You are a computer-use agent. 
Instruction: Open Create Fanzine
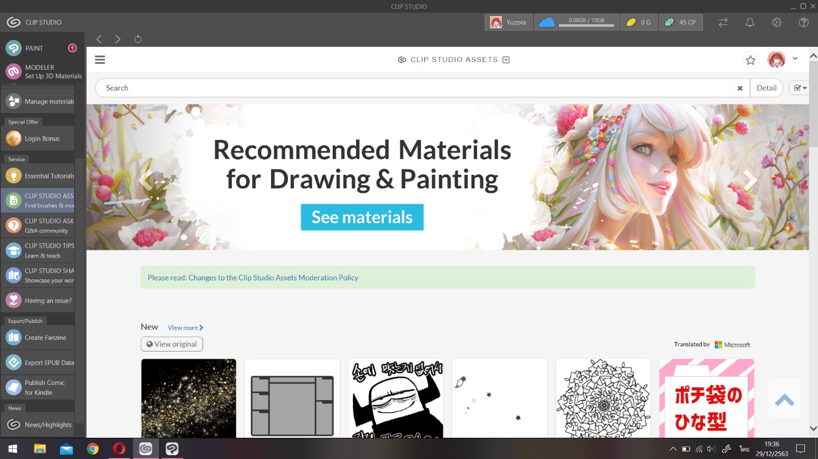click(38, 338)
